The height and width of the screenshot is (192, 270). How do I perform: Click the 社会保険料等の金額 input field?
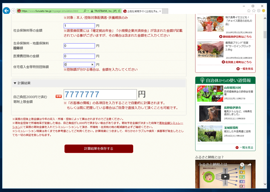pyautogui.click(x=79, y=26)
